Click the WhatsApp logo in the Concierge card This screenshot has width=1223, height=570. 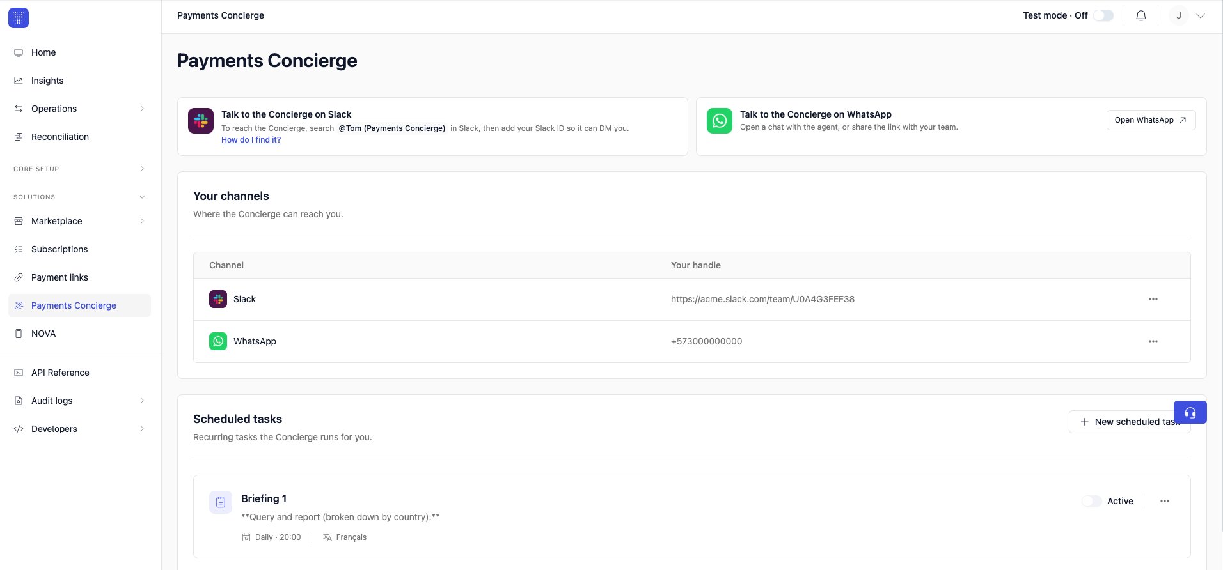pyautogui.click(x=720, y=121)
